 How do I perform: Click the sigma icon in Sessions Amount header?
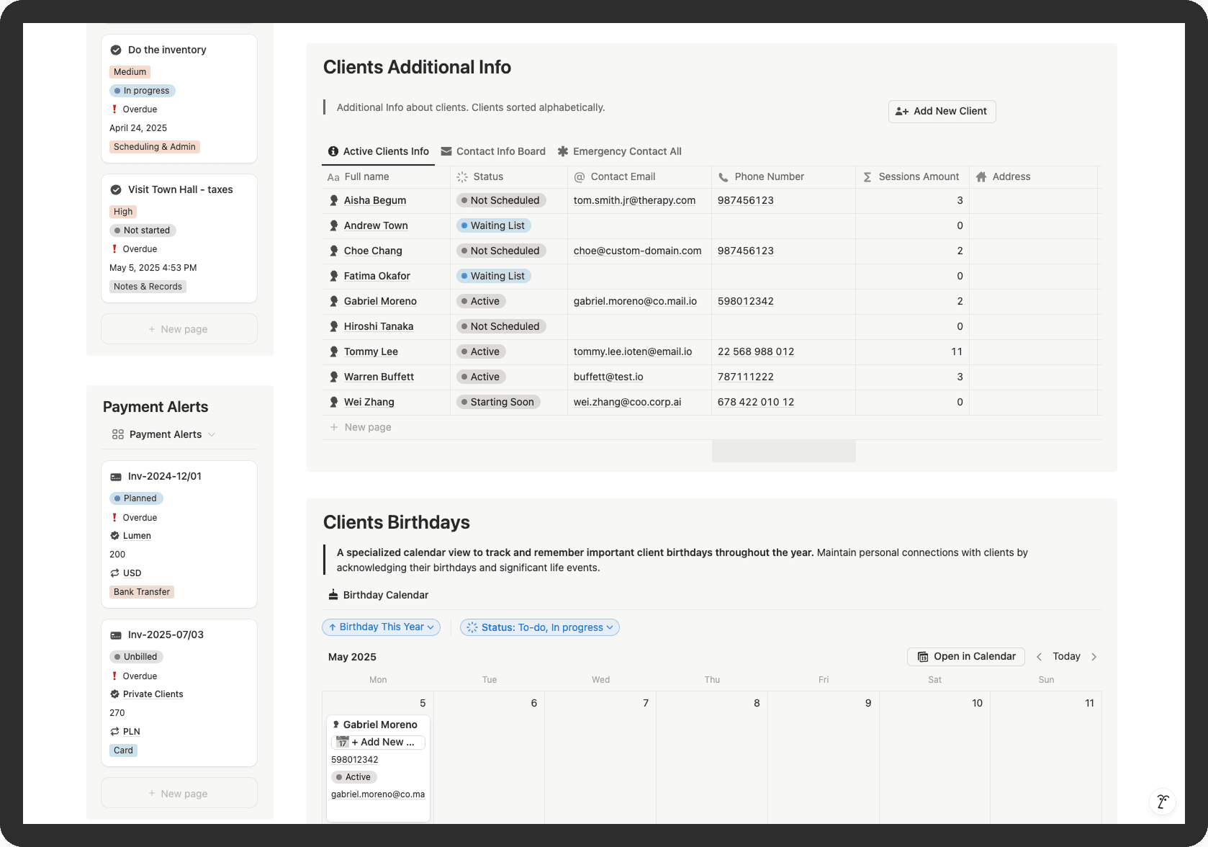tap(867, 177)
